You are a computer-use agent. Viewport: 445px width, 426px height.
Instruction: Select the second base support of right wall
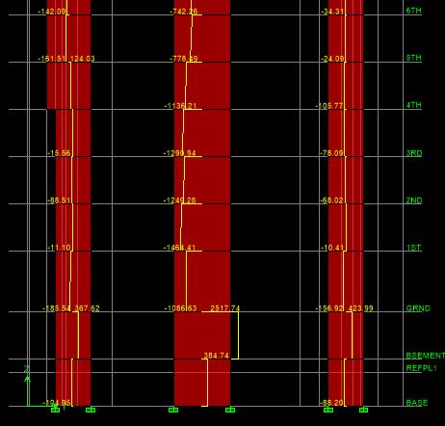click(363, 410)
